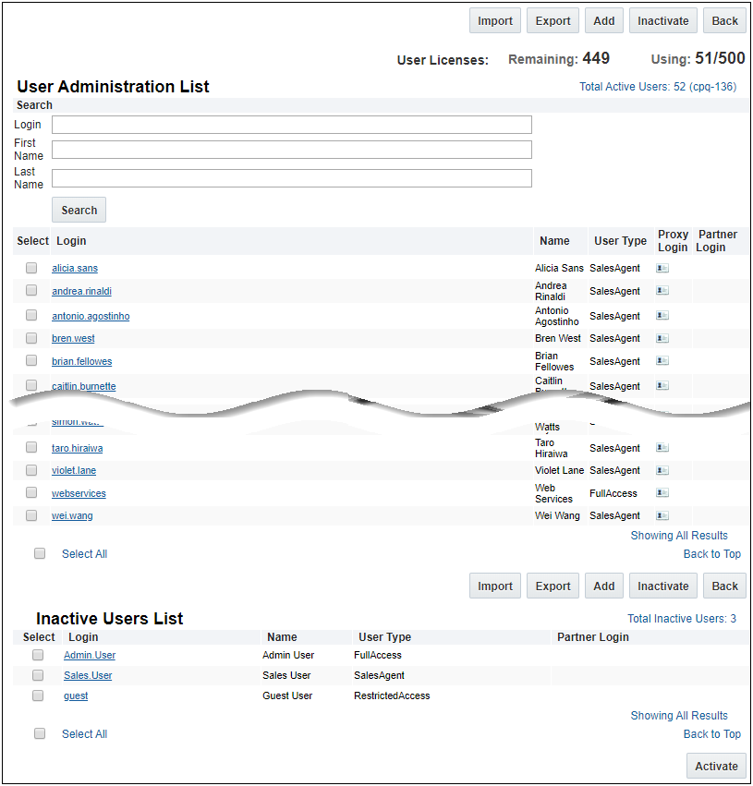Click the top Add button
753x786 pixels.
pyautogui.click(x=603, y=20)
